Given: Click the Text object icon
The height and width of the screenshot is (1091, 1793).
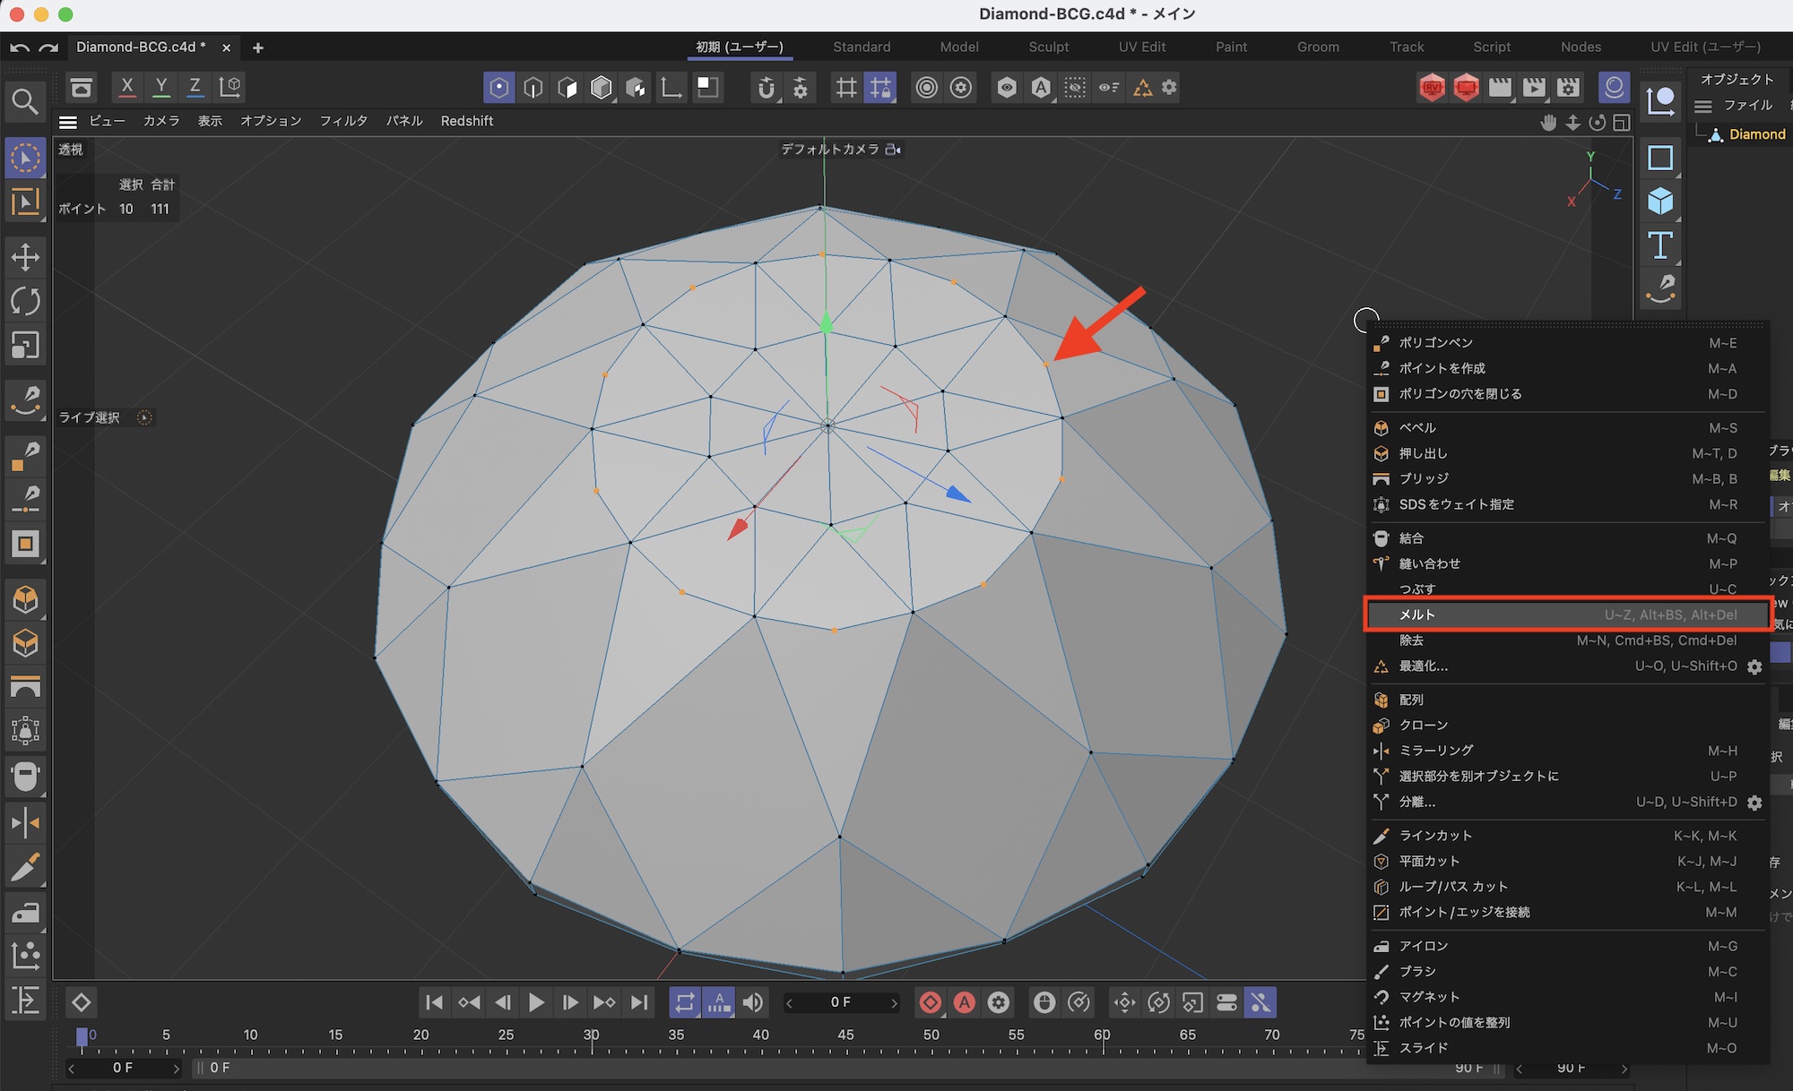Looking at the screenshot, I should (x=1660, y=245).
